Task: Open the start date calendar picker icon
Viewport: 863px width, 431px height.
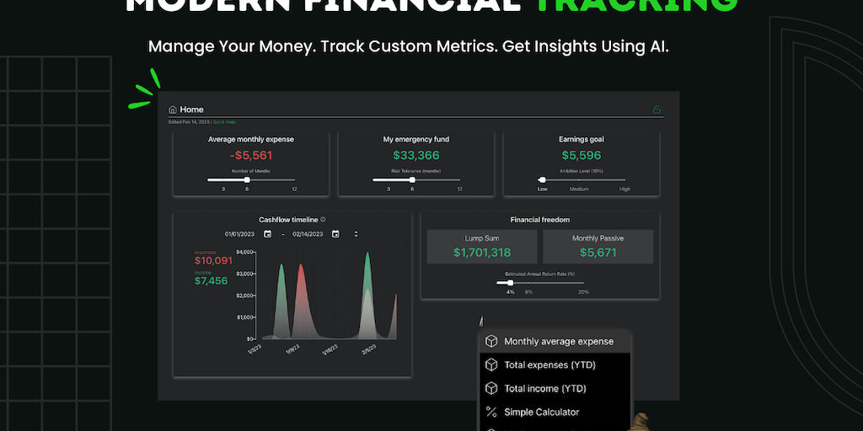Action: [x=267, y=234]
